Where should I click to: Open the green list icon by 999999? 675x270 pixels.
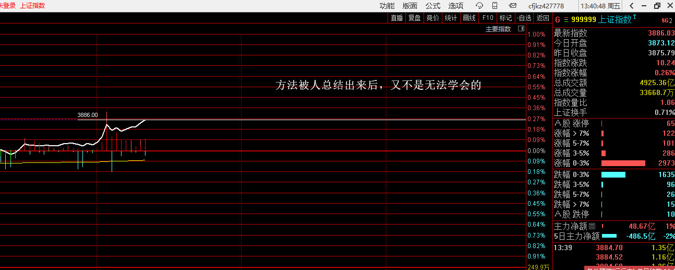point(566,19)
